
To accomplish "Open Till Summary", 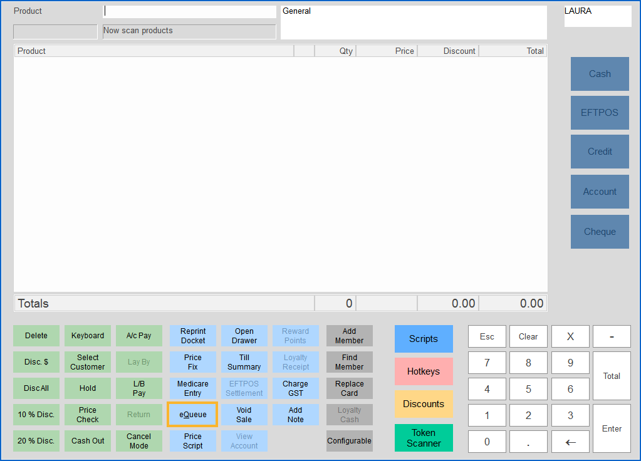I will click(244, 362).
